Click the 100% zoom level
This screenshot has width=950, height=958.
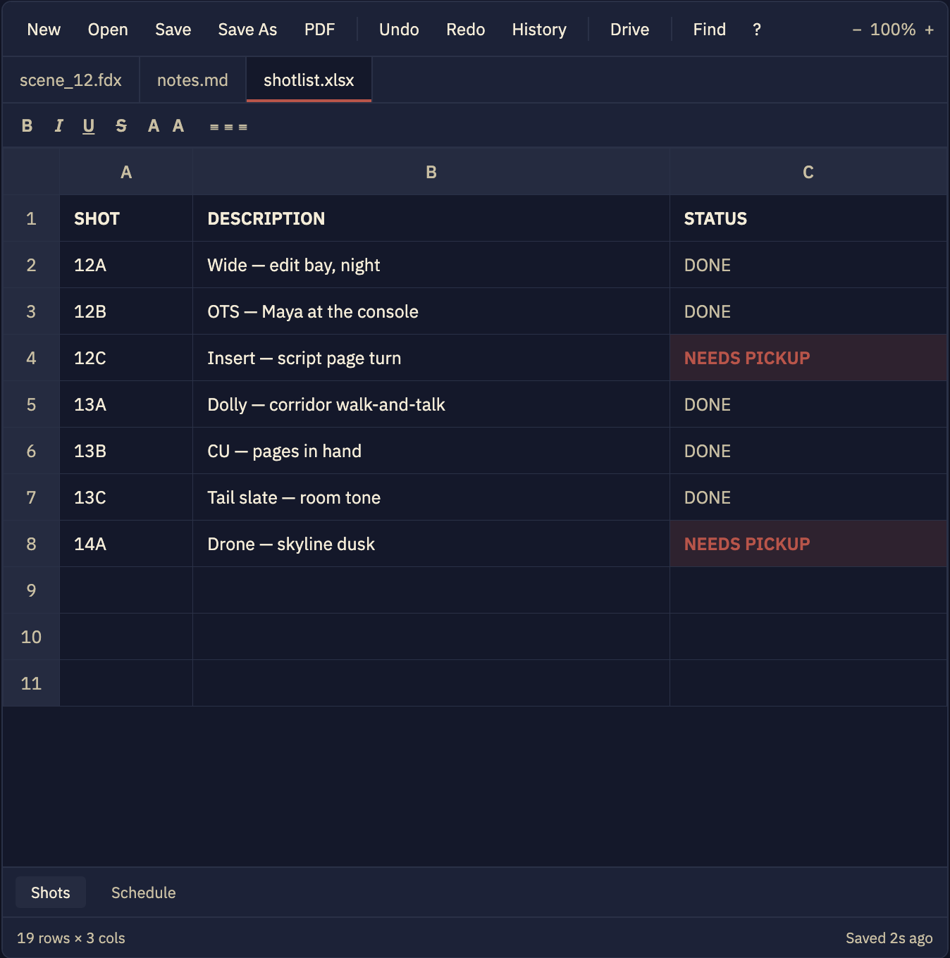[x=893, y=30]
